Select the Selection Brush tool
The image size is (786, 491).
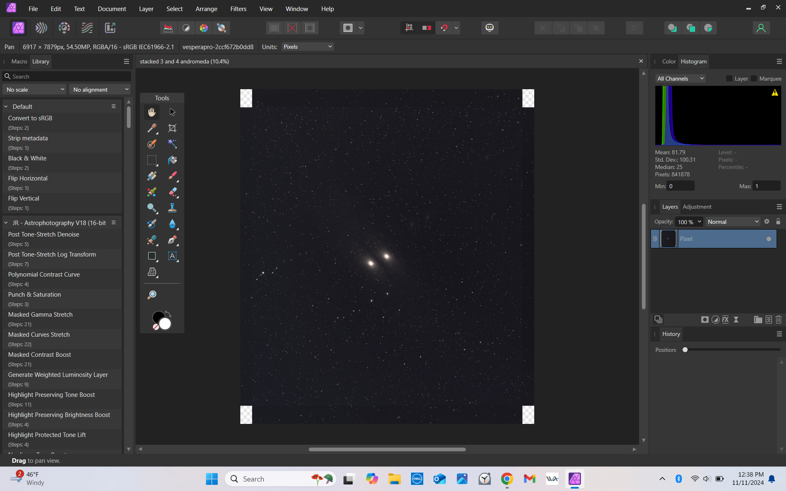152,144
